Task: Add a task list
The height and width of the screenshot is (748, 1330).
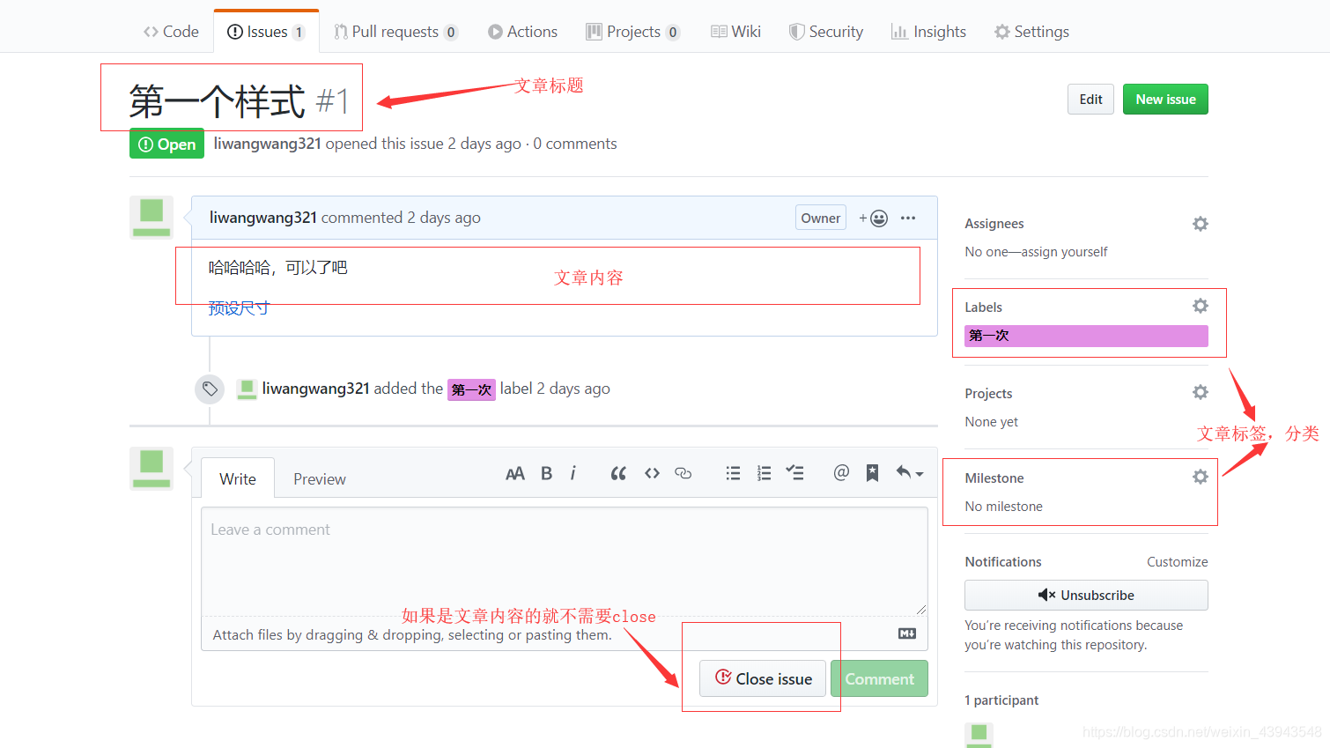Action: 794,473
